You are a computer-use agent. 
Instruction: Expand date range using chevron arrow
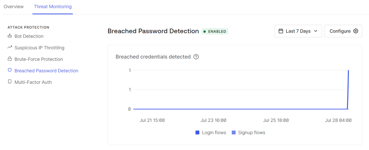tap(316, 31)
